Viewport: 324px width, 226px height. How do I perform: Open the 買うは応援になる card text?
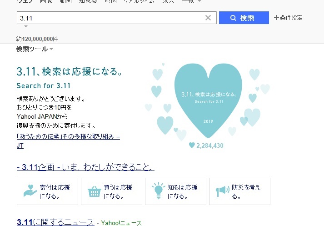point(118,191)
